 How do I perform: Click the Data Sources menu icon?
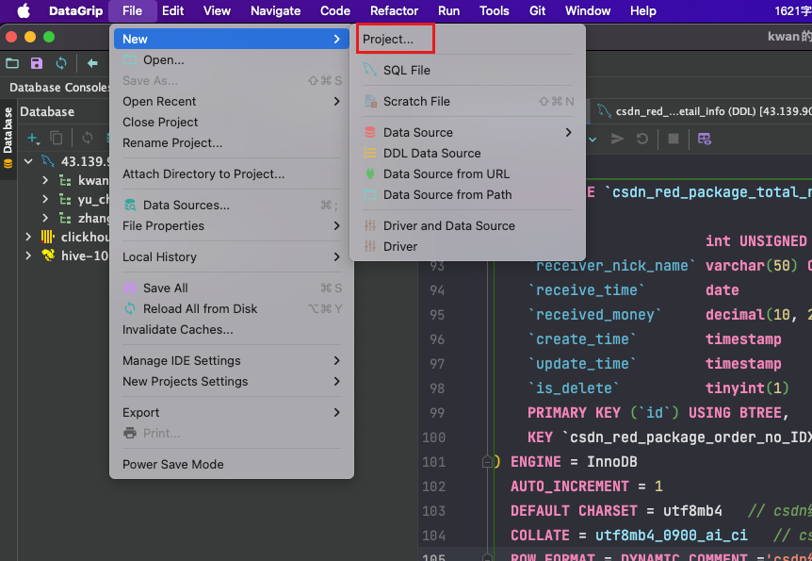(130, 205)
